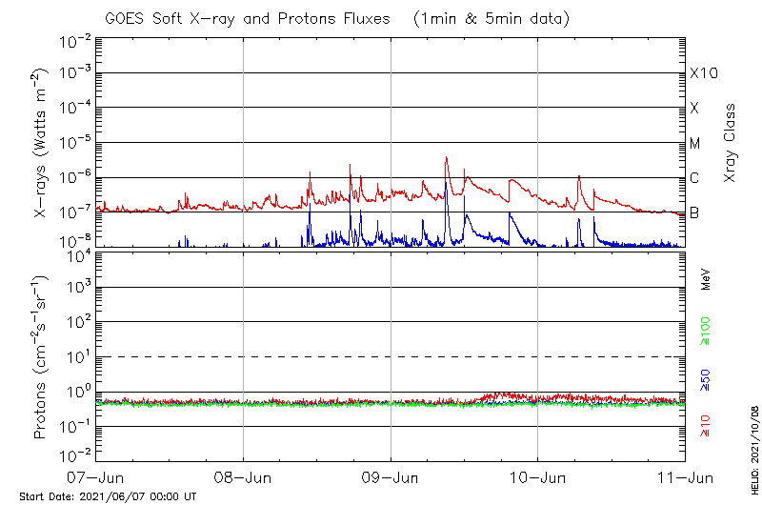Click the red ≥10 MeV legend label
The width and height of the screenshot is (762, 505).
706,427
